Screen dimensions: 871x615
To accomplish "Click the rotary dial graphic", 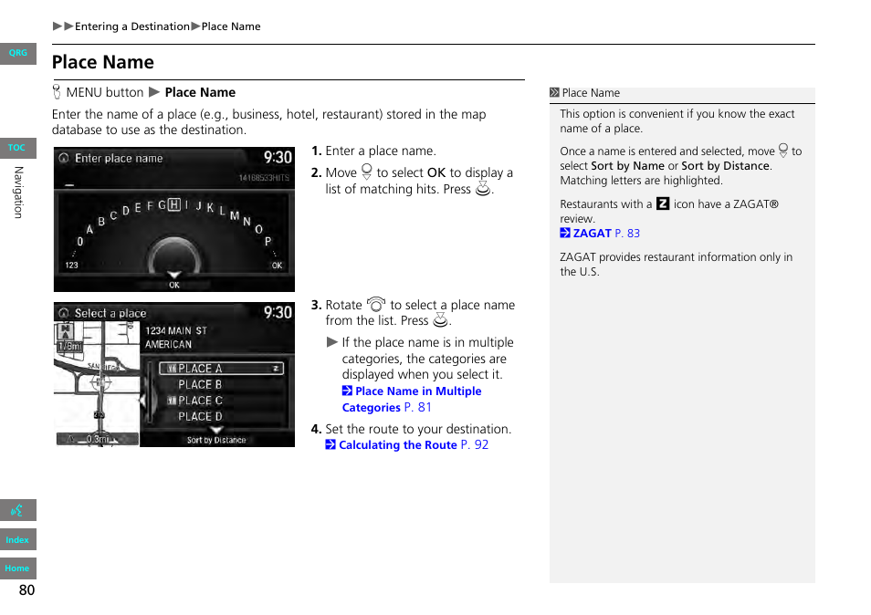I will point(173,255).
